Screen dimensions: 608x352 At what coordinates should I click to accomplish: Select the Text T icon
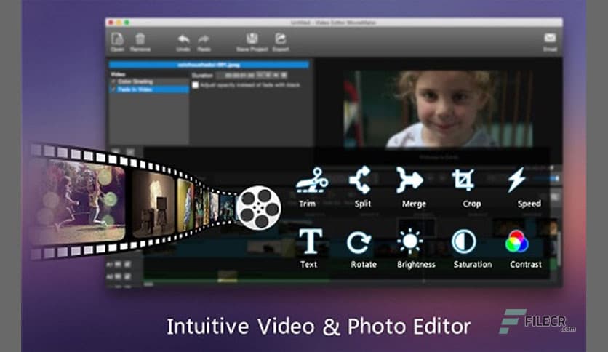[x=311, y=241]
